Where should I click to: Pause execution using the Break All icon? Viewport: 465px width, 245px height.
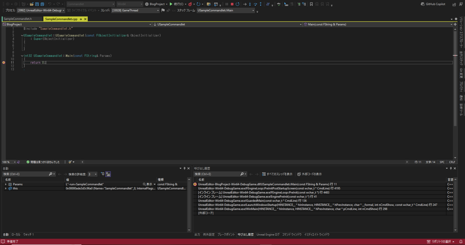pyautogui.click(x=227, y=4)
